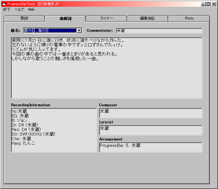
Task: Click the app icon in title bar
Action: pos(4,4)
